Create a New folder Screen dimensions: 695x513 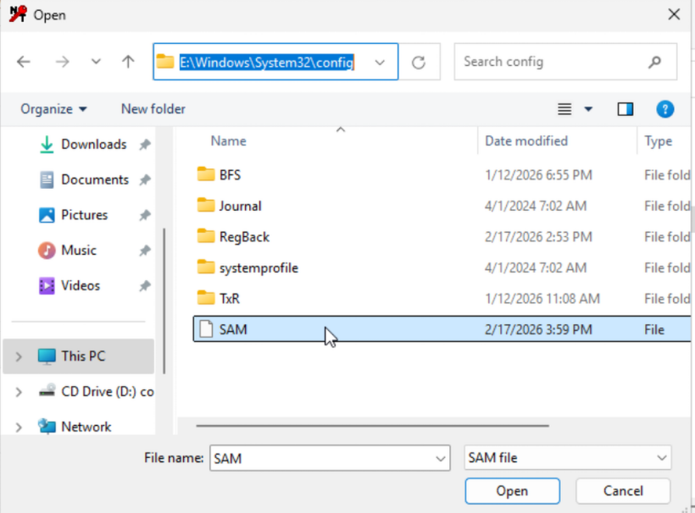coord(153,108)
